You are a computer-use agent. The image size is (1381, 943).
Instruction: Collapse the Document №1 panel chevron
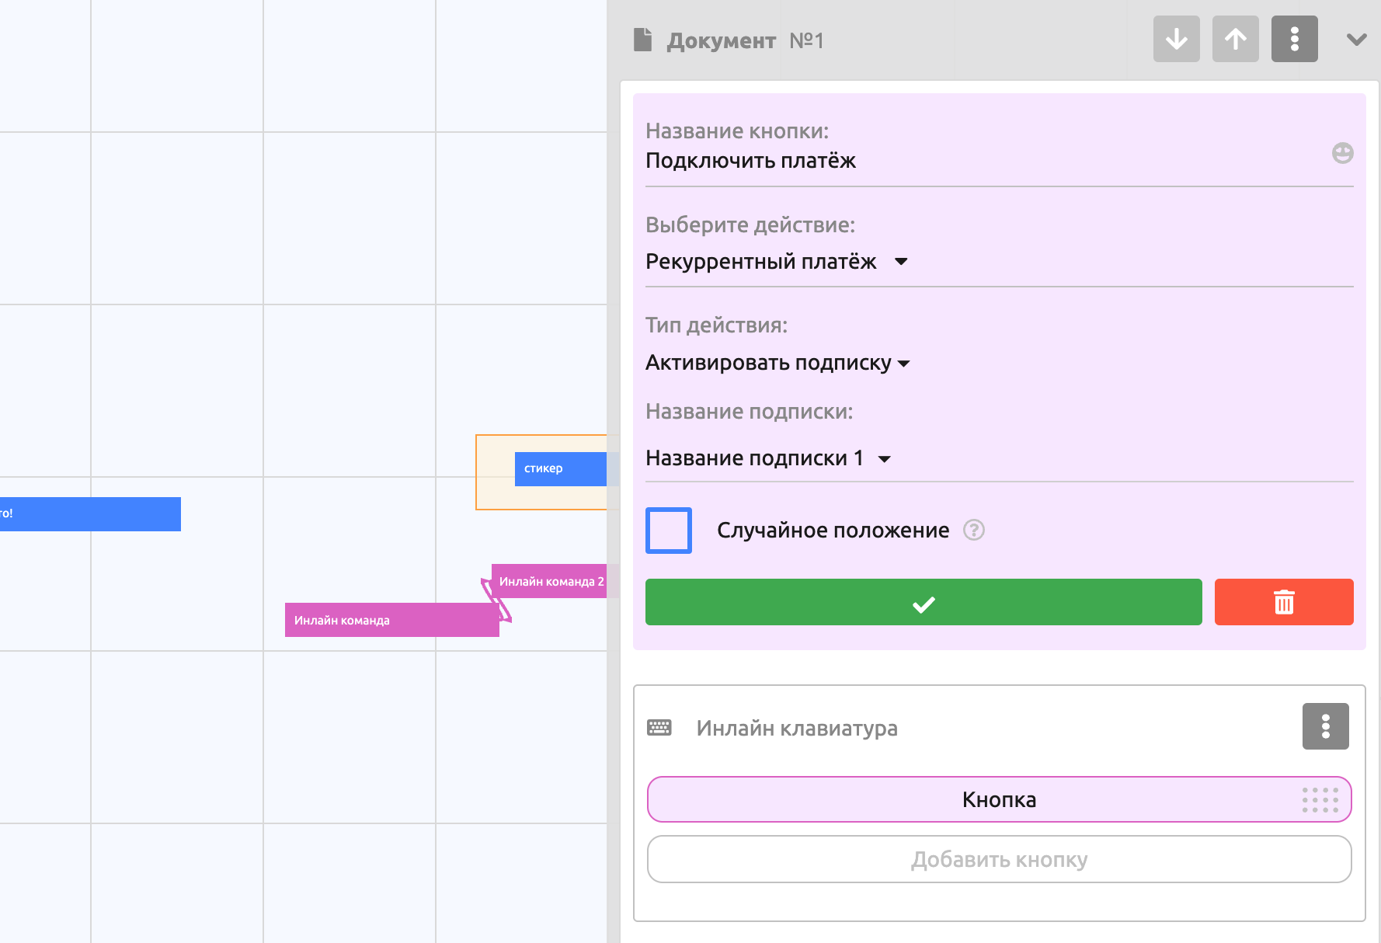(x=1356, y=40)
